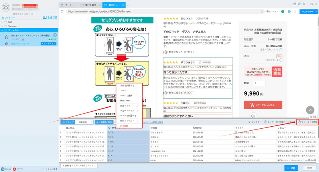Choose 編集XPath in context menu
This screenshot has width=319, height=172.
click(x=129, y=100)
